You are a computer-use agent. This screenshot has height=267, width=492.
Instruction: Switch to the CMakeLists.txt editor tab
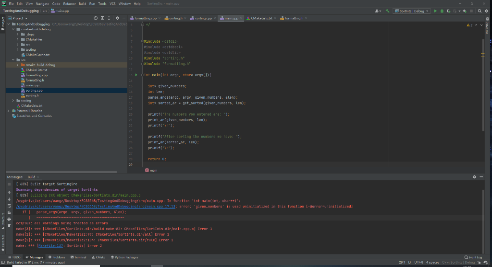[x=261, y=18]
